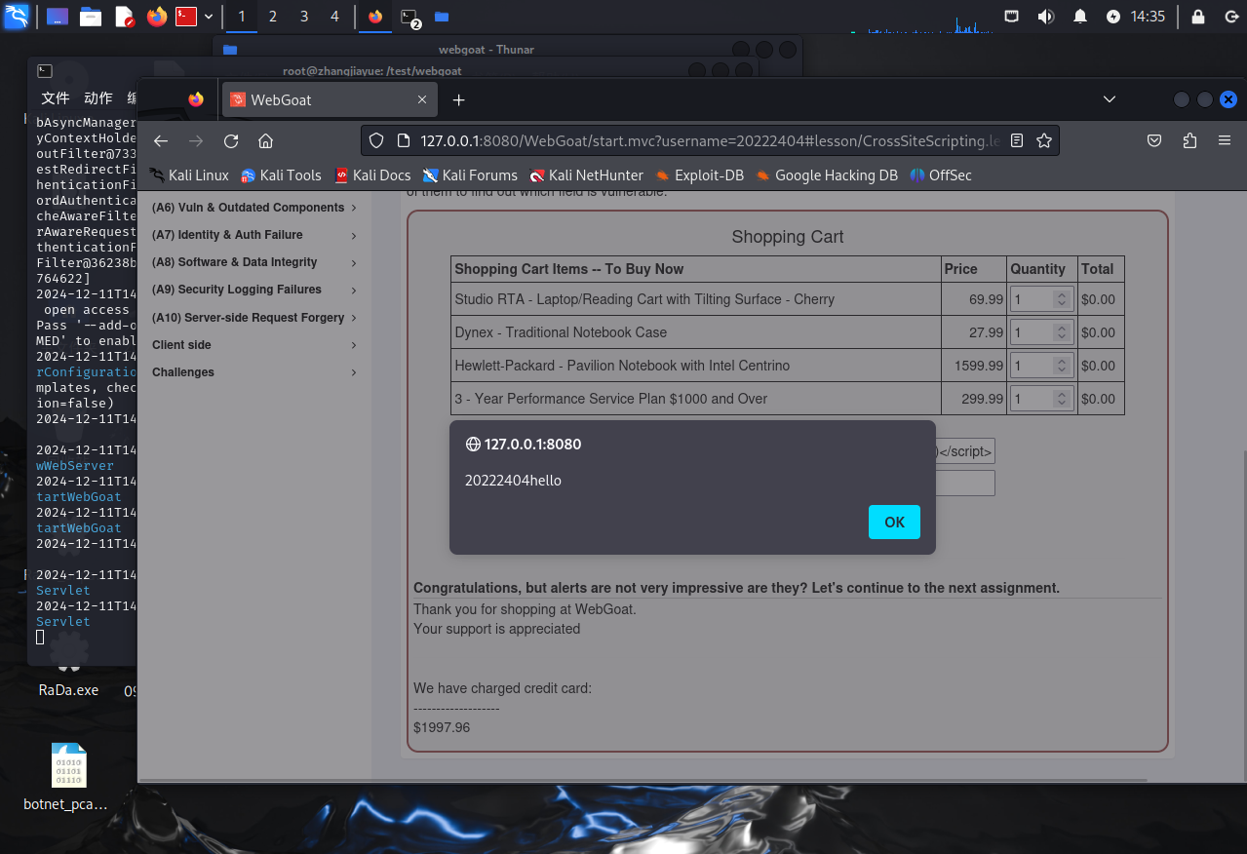
Task: Click the input field ending in </script>
Action: (x=964, y=450)
